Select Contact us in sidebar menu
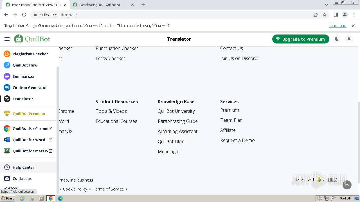Screen dimensions: 360x202 click(x=28, y=178)
